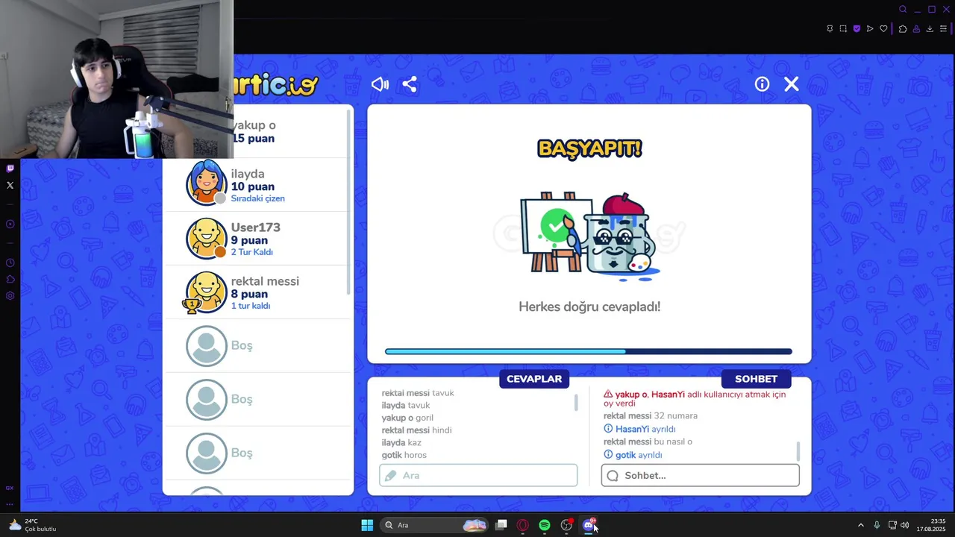Image resolution: width=955 pixels, height=537 pixels.
Task: Click the first empty Boş player slot
Action: click(257, 346)
